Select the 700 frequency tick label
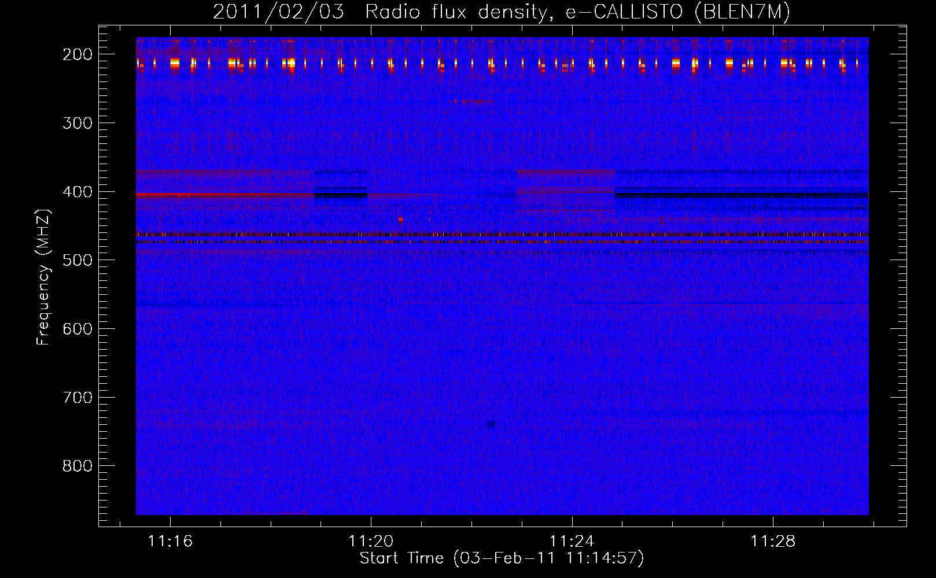Viewport: 936px width, 578px height. (77, 398)
